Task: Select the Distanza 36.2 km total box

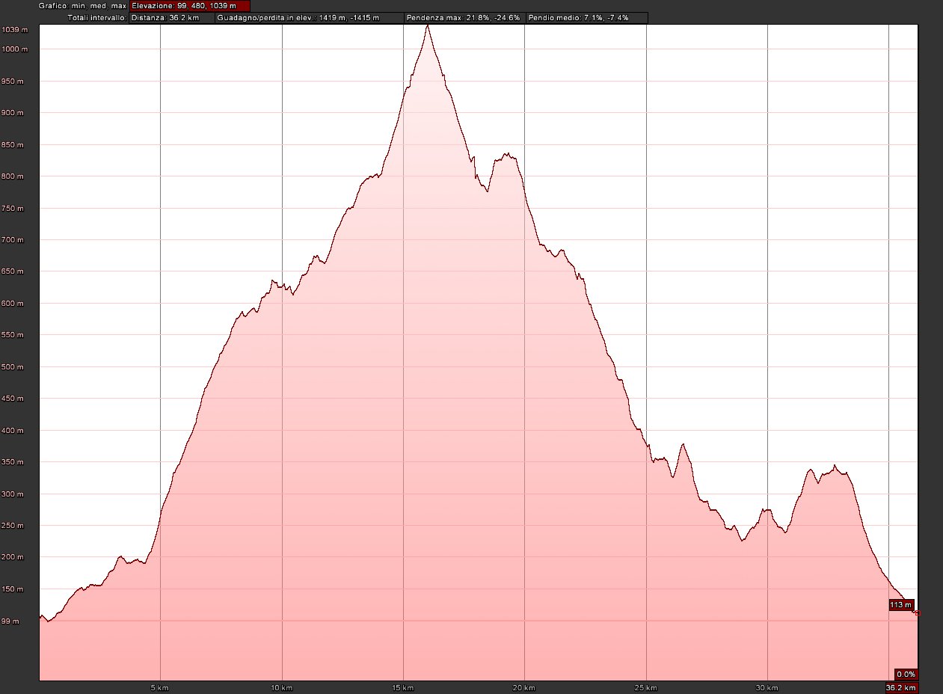Action: pyautogui.click(x=171, y=18)
